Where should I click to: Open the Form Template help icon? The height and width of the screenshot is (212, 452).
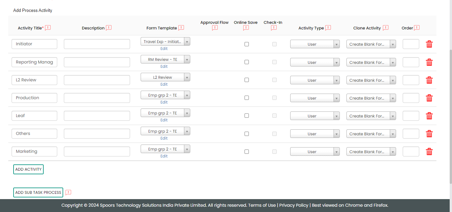pos(181,28)
